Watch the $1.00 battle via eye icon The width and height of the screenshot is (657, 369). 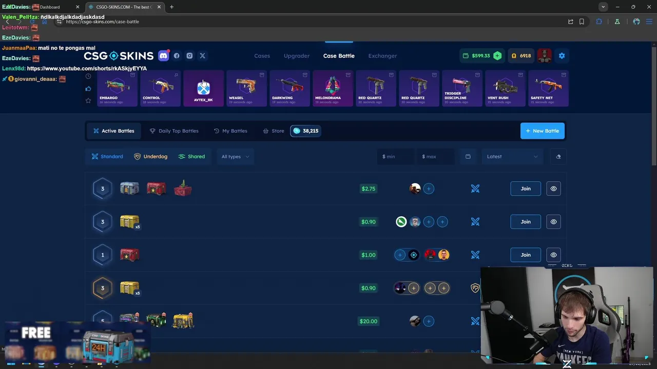click(553, 255)
